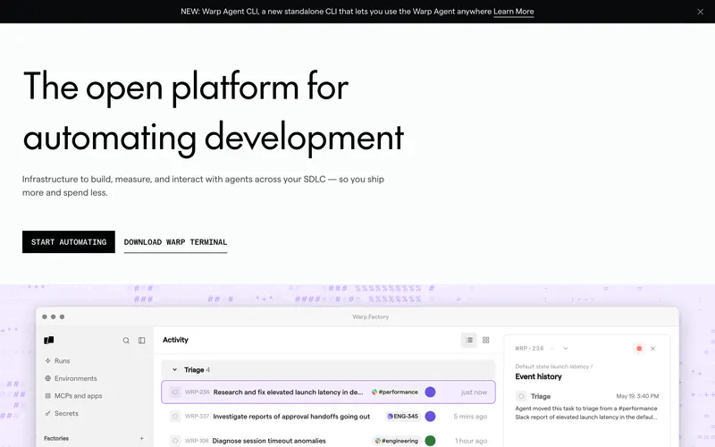Screen dimensions: 715x447
Task: Collapse the Triage group chevron
Action: tap(174, 370)
